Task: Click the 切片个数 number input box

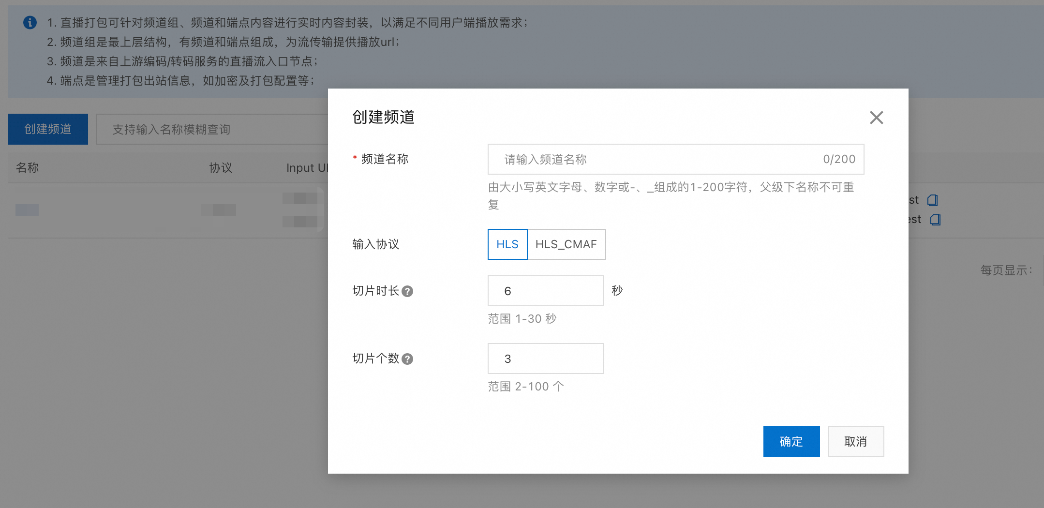Action: pyautogui.click(x=545, y=359)
